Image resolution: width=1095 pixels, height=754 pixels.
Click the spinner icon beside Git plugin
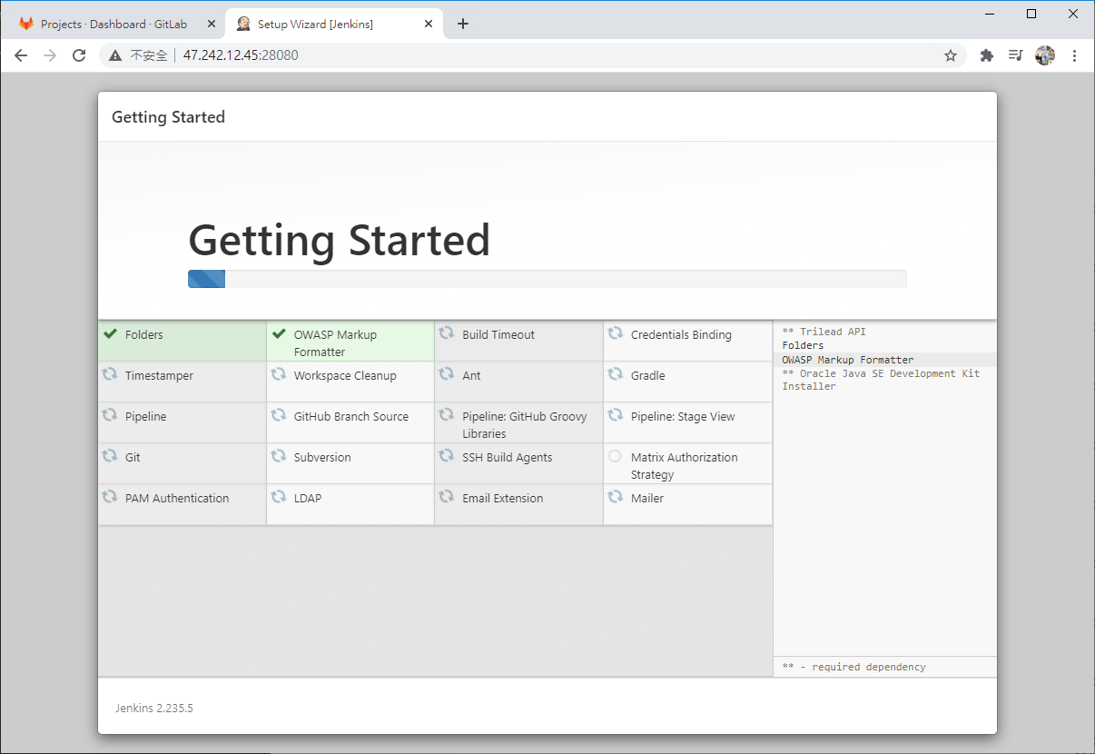pos(110,456)
